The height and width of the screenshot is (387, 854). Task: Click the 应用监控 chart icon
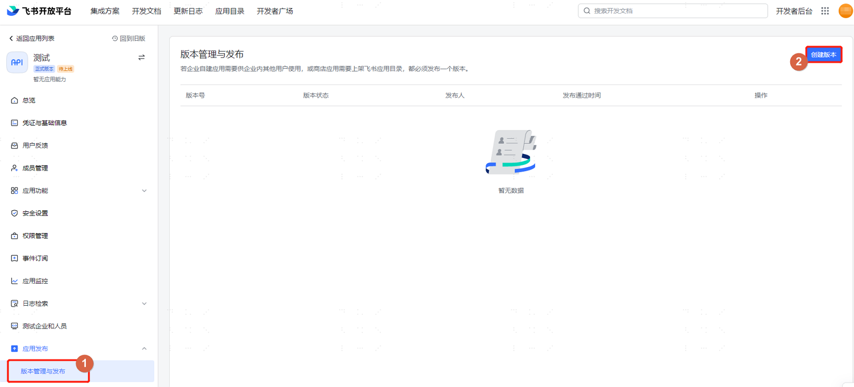tap(14, 281)
